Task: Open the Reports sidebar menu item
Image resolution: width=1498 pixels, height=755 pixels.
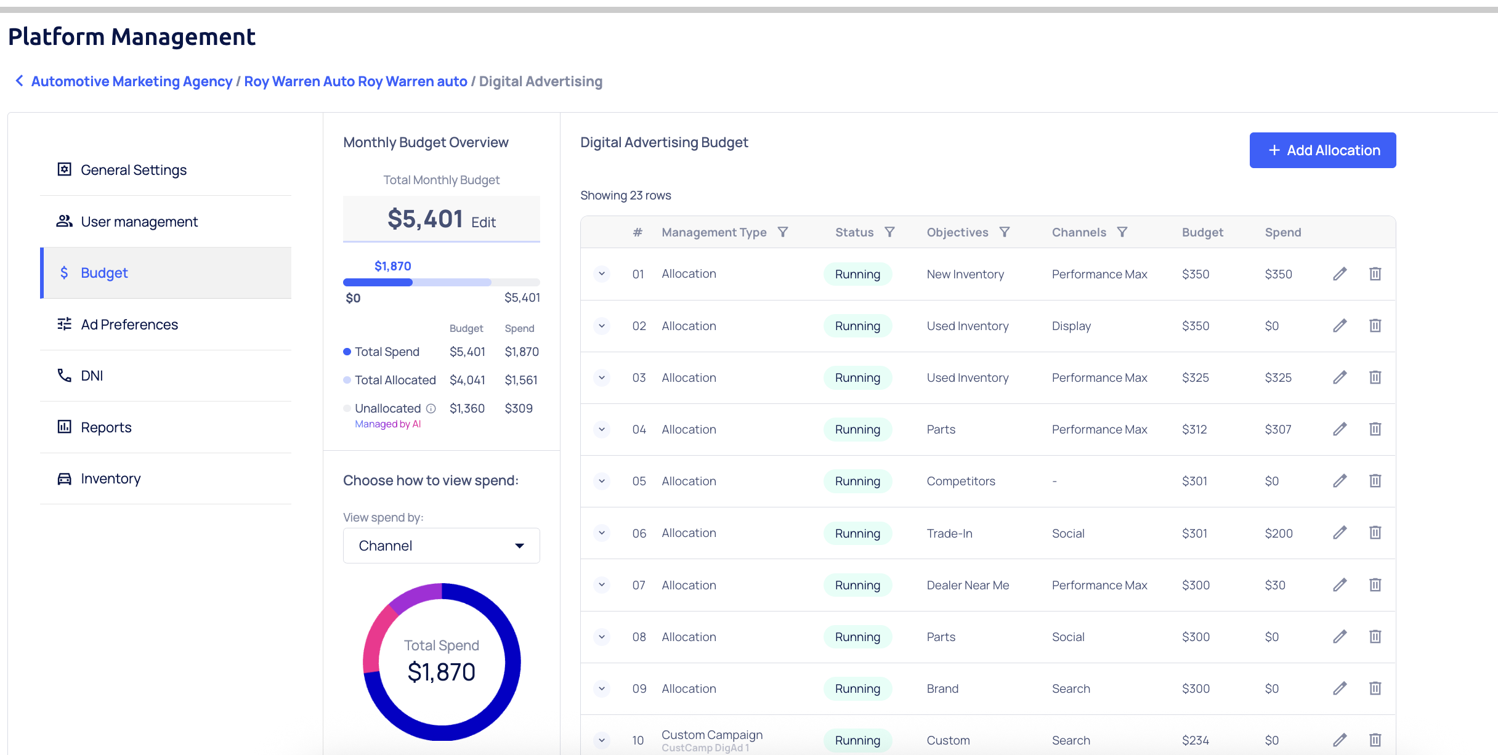Action: 106,427
